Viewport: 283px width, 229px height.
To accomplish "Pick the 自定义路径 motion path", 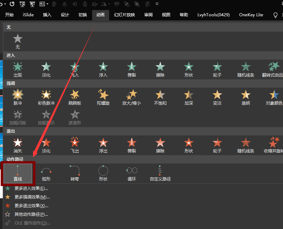I will pos(160,173).
